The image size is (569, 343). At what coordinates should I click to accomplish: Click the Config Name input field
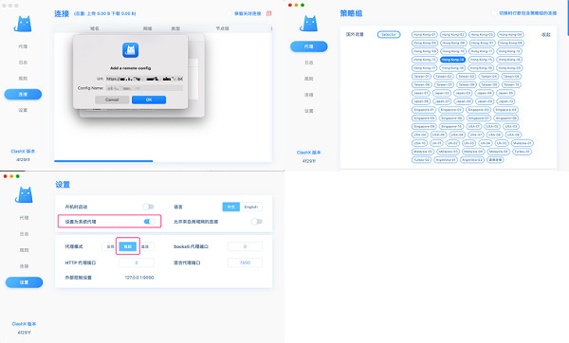pos(144,88)
